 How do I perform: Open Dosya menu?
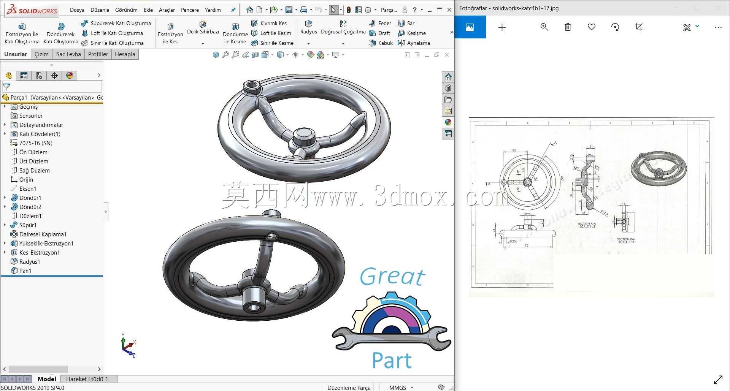[x=77, y=10]
